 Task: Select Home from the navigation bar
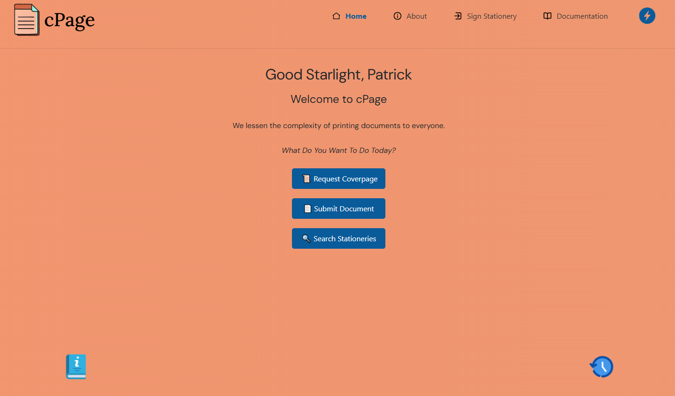[356, 16]
